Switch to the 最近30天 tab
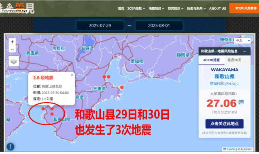Viewport: 259px width, 154px height. pos(236,60)
